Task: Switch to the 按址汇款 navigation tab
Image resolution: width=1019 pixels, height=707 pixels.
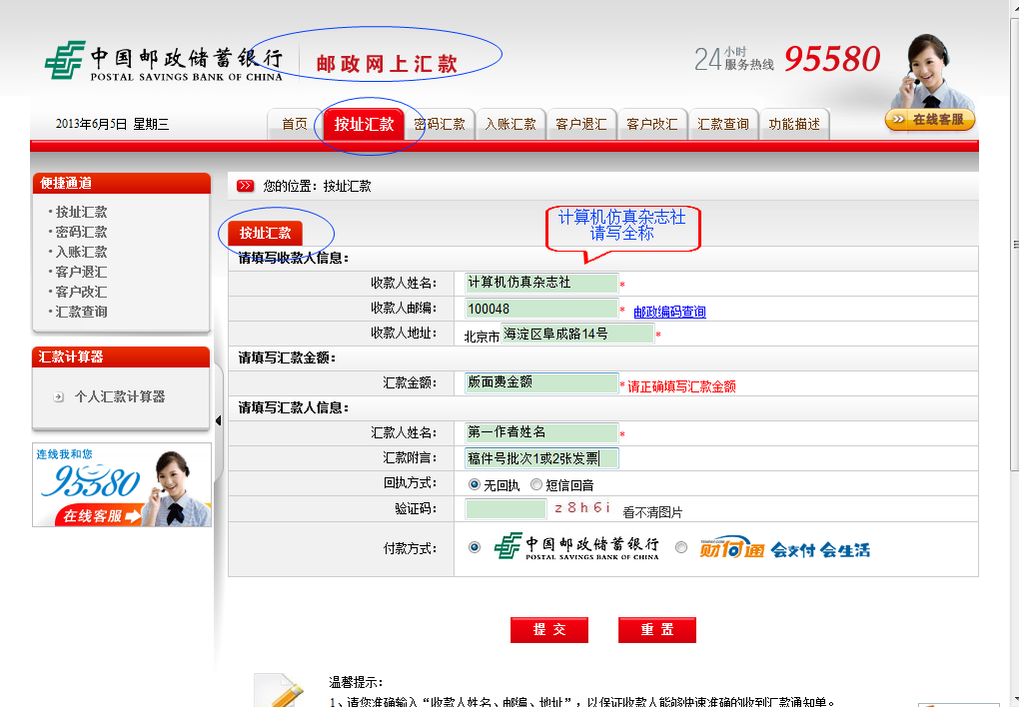Action: [x=364, y=124]
